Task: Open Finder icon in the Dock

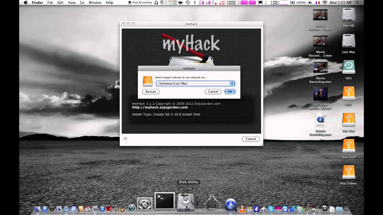Action: click(x=38, y=209)
